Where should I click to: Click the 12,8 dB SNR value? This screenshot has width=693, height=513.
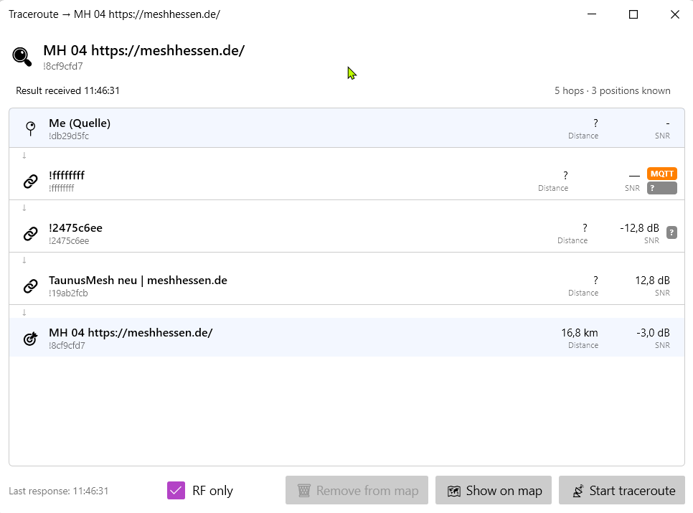[x=652, y=281]
